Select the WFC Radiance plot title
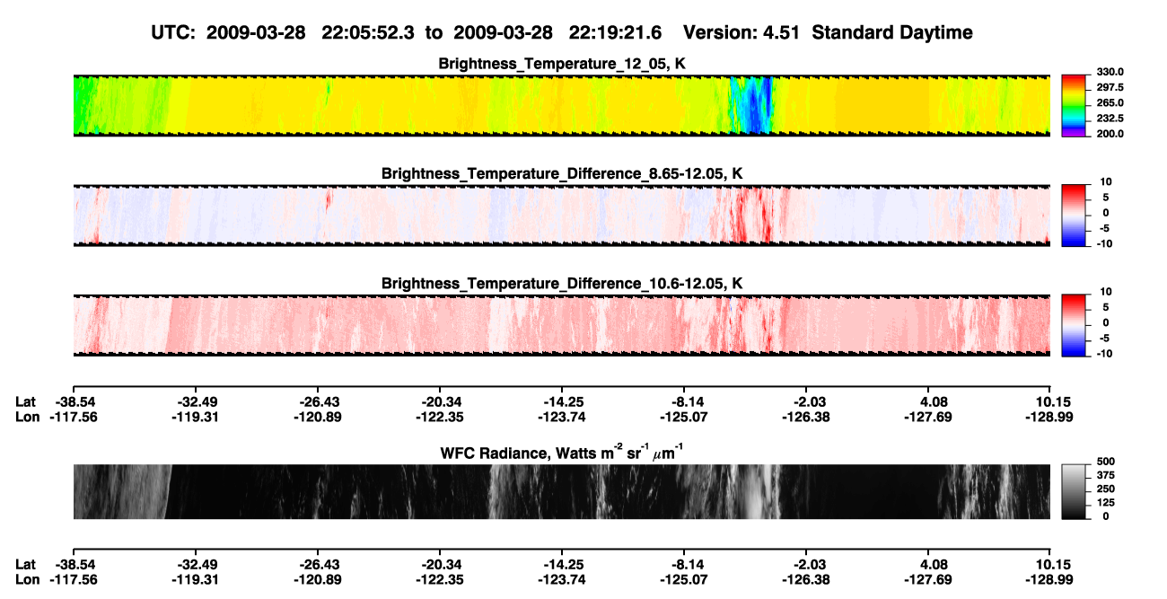 562,453
